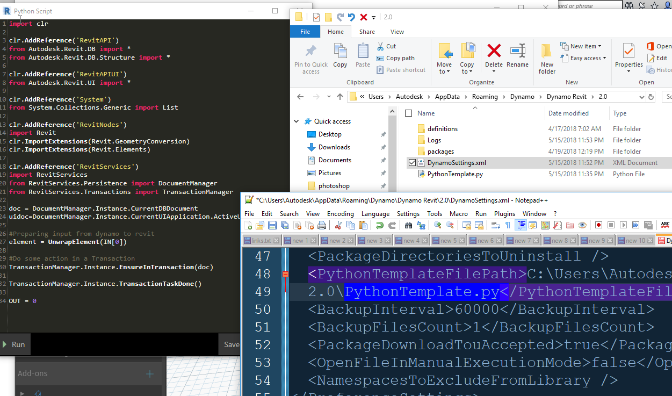Viewport: 672px width, 396px height.
Task: Click the Rename icon in Explorer ribbon
Action: pyautogui.click(x=517, y=56)
